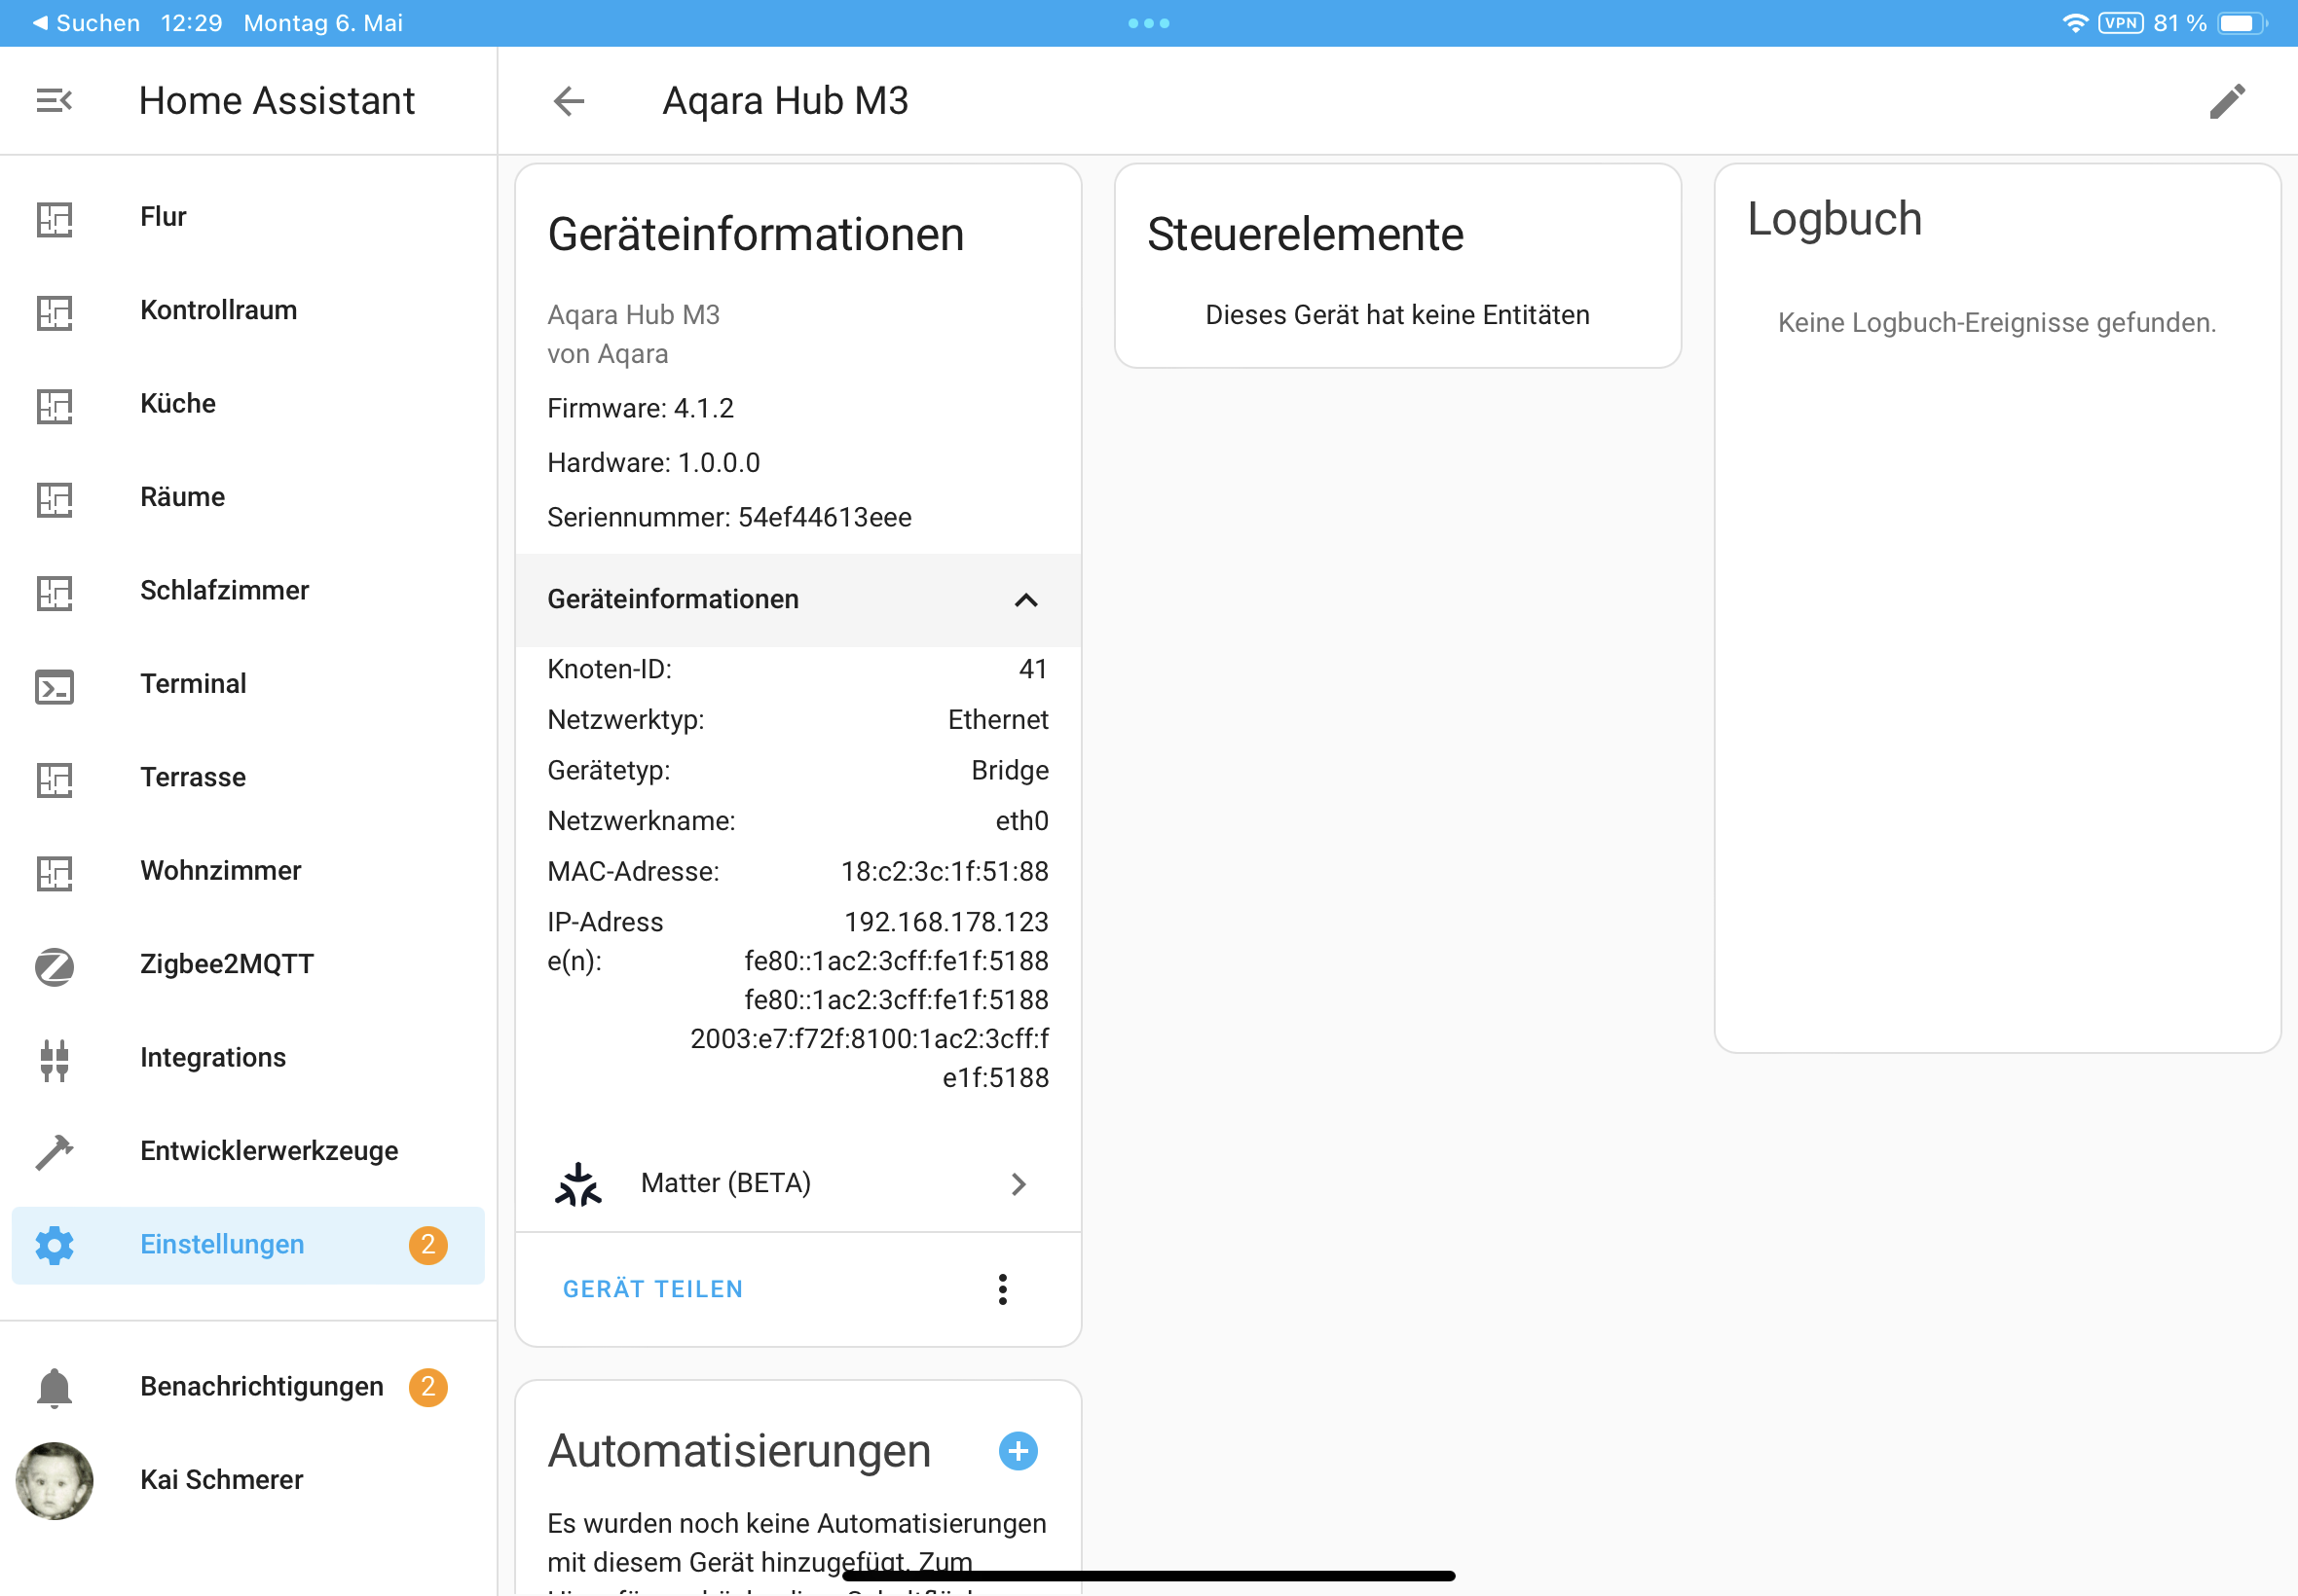Go to Küche in the sidebar
2298x1596 pixels.
[178, 404]
